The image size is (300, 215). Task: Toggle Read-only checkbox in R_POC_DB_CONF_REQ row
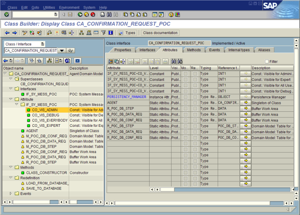click(195, 120)
